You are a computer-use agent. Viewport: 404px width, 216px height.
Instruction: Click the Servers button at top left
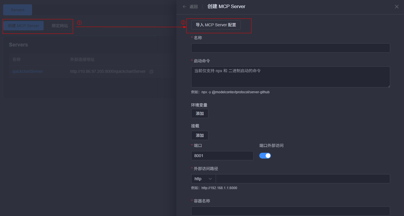tap(17, 10)
